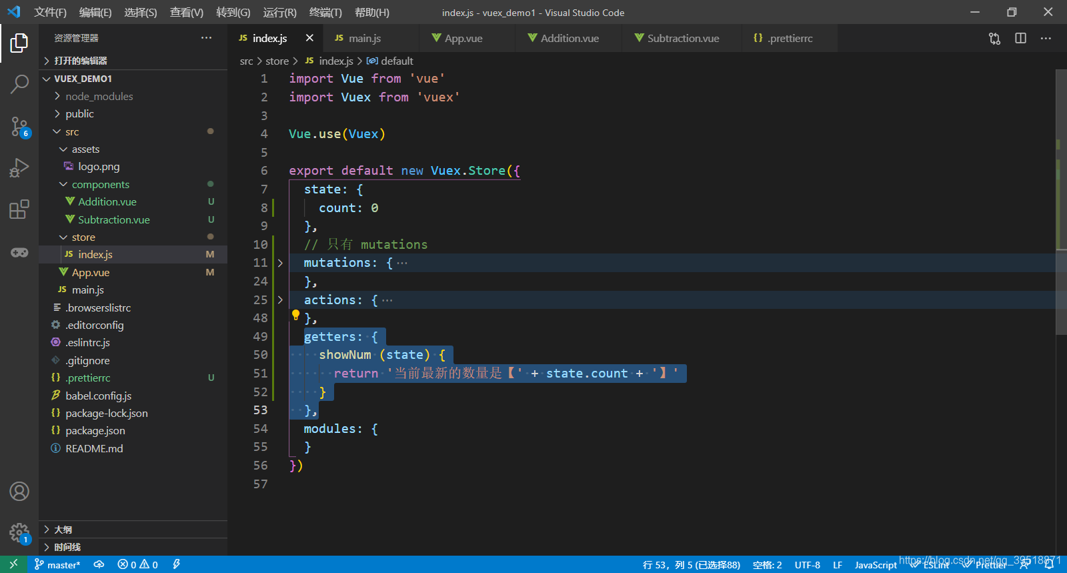
Task: Open the Edit menu
Action: tap(95, 12)
